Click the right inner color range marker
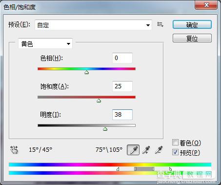 (x=153, y=169)
